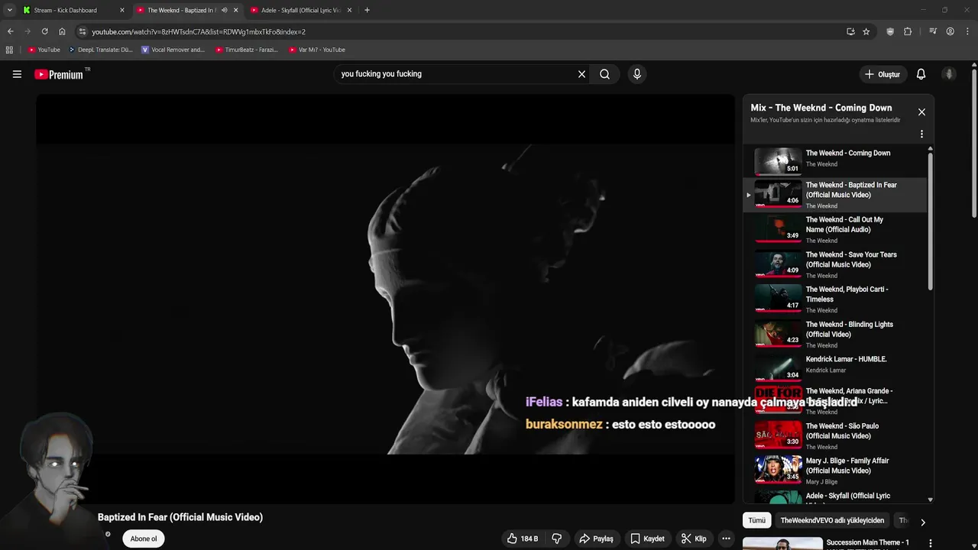Open the YouTube bookmark

point(44,50)
